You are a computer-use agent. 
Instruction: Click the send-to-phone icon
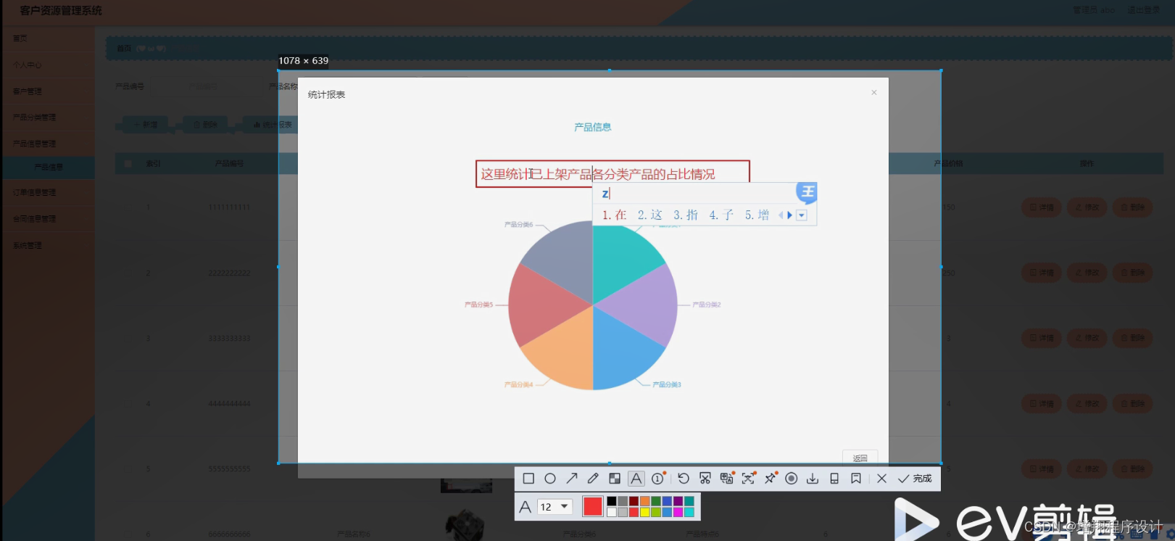coord(834,479)
